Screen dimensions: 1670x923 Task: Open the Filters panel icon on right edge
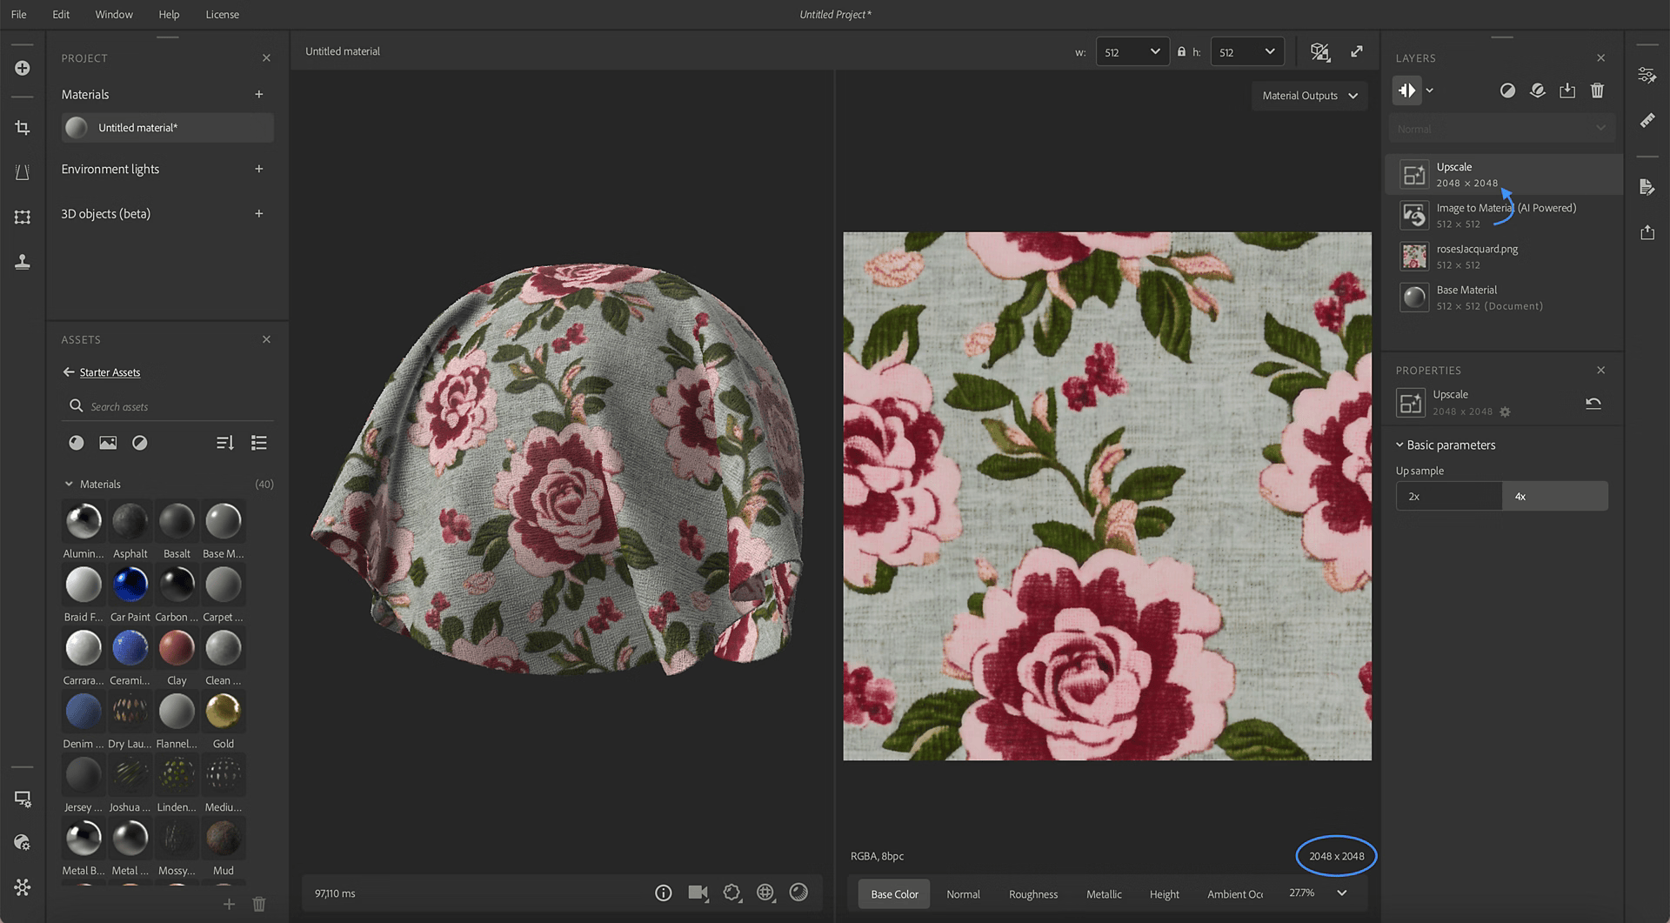1647,75
